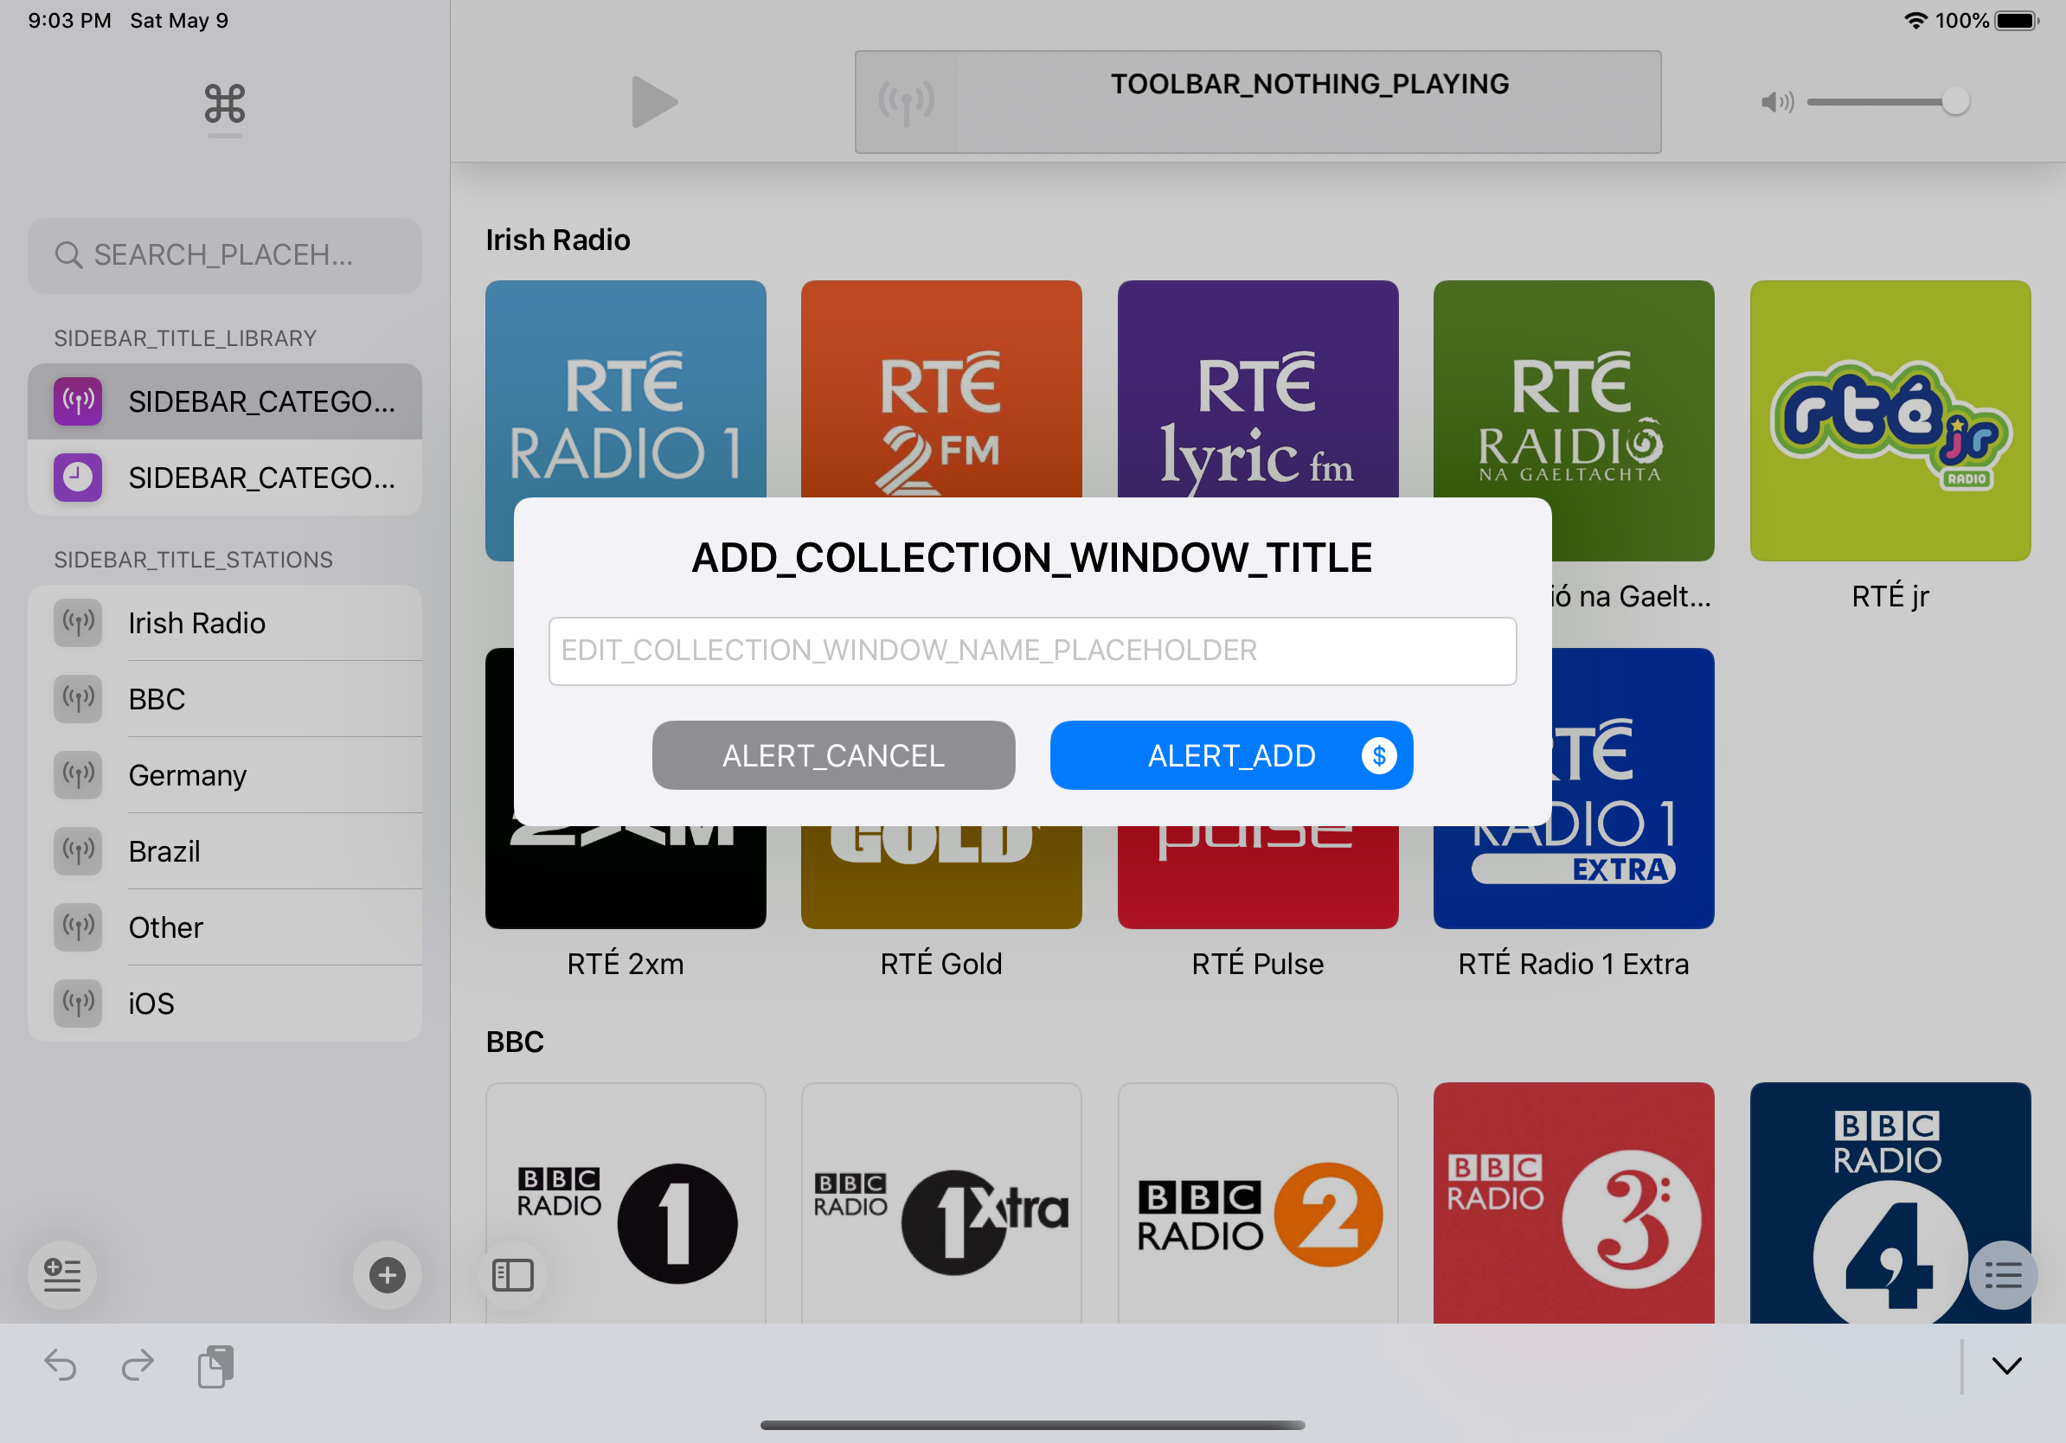This screenshot has height=1443, width=2066.
Task: Click the sidebar search field
Action: (x=224, y=255)
